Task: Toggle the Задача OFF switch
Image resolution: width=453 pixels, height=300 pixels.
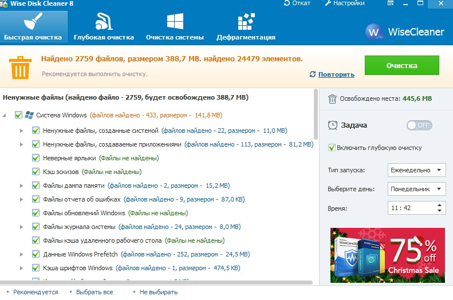Action: pos(419,125)
